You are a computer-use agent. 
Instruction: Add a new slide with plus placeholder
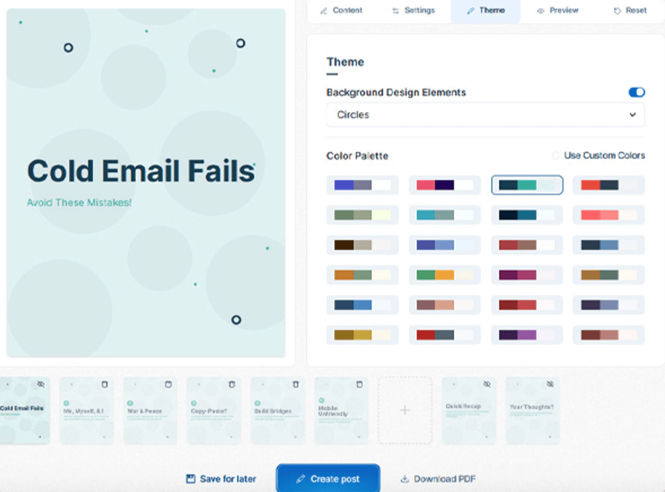click(x=405, y=410)
